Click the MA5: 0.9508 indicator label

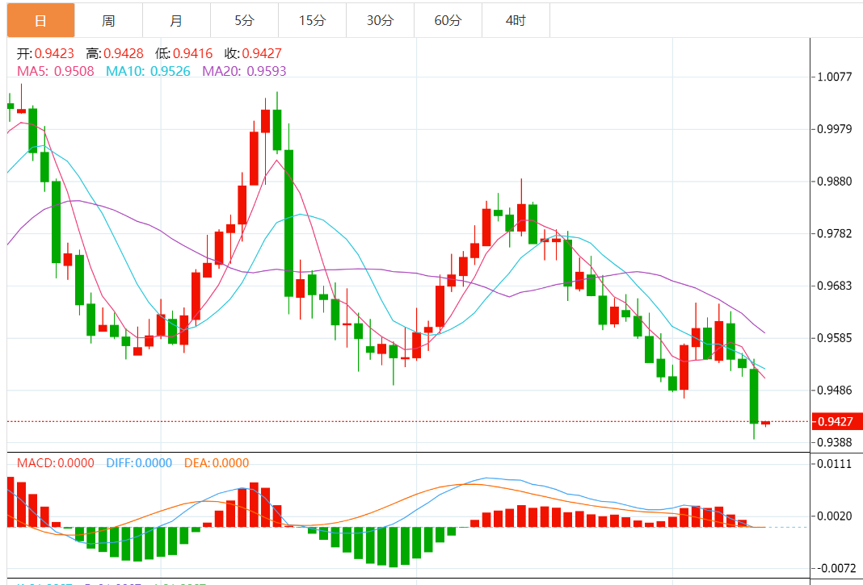click(x=56, y=71)
